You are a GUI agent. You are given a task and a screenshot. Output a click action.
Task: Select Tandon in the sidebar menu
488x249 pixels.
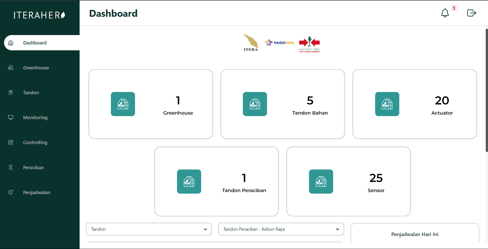(31, 93)
